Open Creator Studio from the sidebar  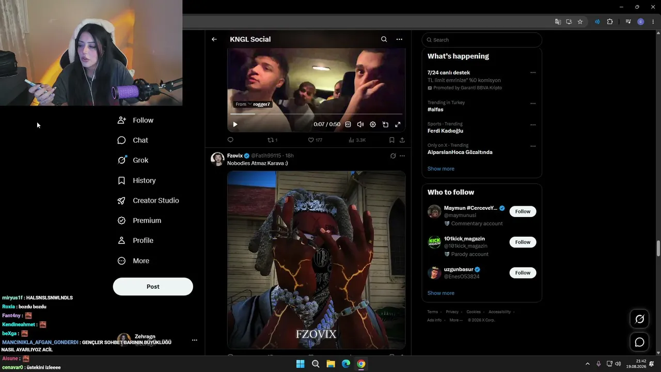click(x=149, y=200)
